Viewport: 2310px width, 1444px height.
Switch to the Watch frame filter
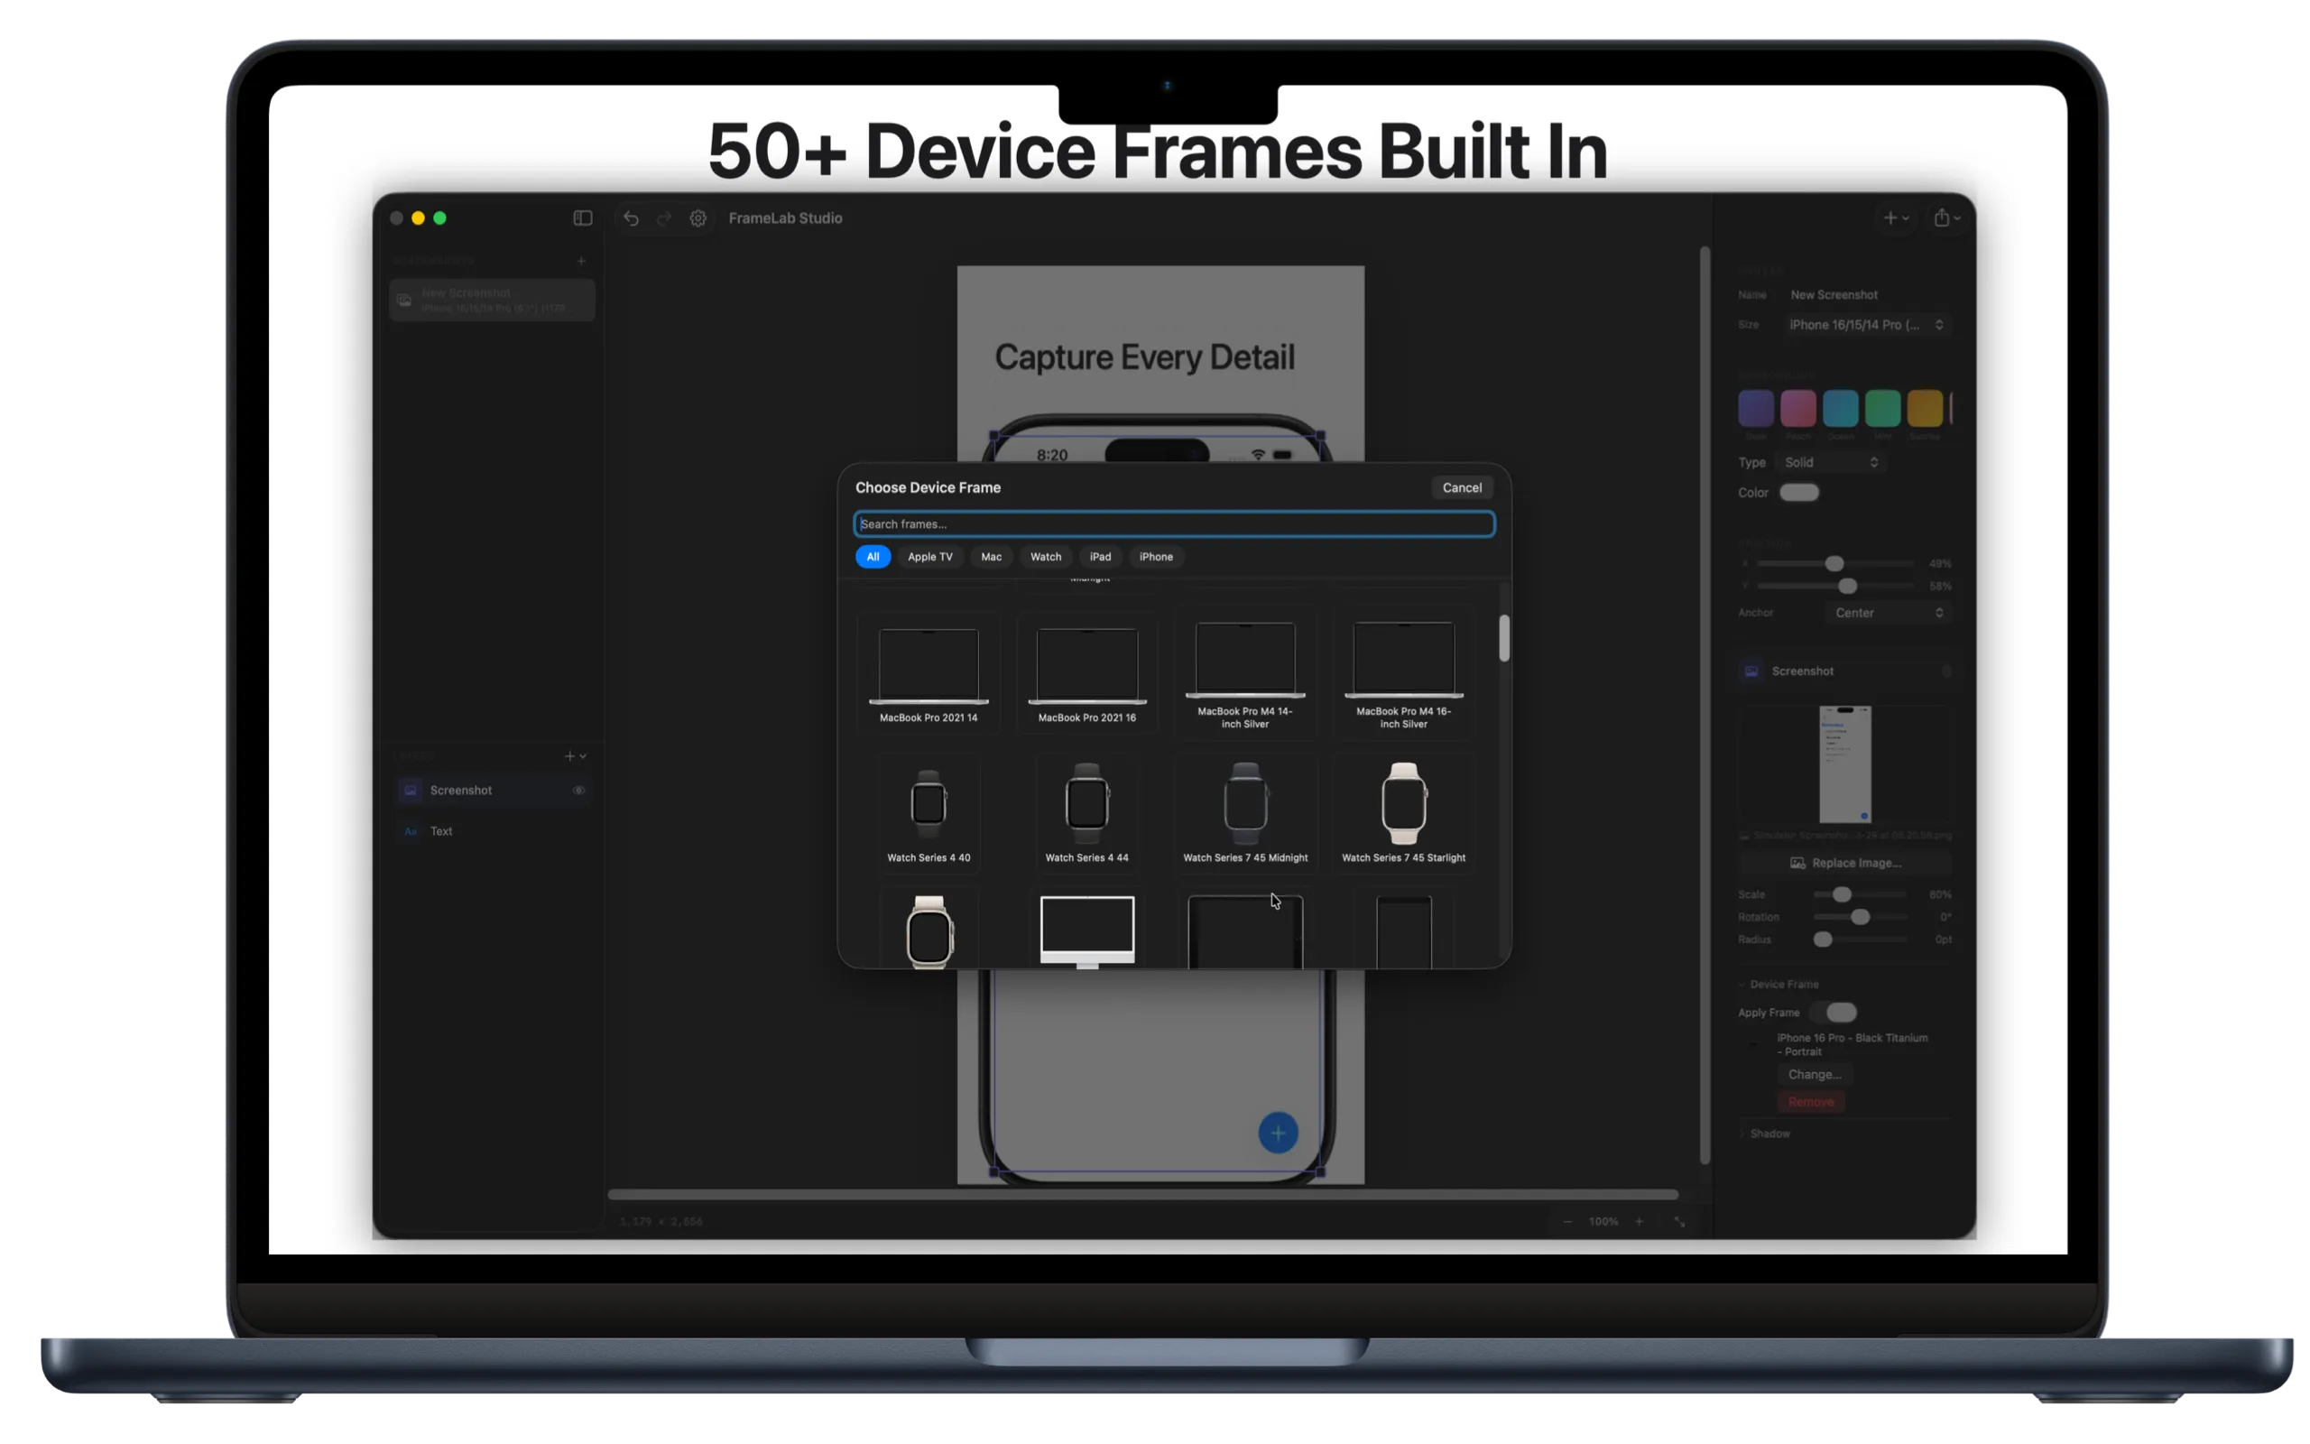click(x=1045, y=557)
